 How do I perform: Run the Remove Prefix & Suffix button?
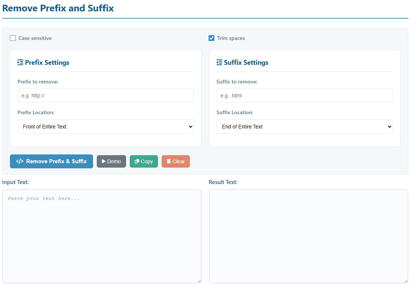(x=51, y=161)
